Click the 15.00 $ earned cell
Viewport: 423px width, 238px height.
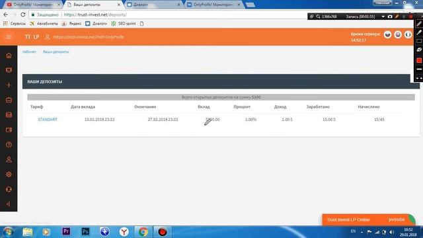[x=329, y=119]
